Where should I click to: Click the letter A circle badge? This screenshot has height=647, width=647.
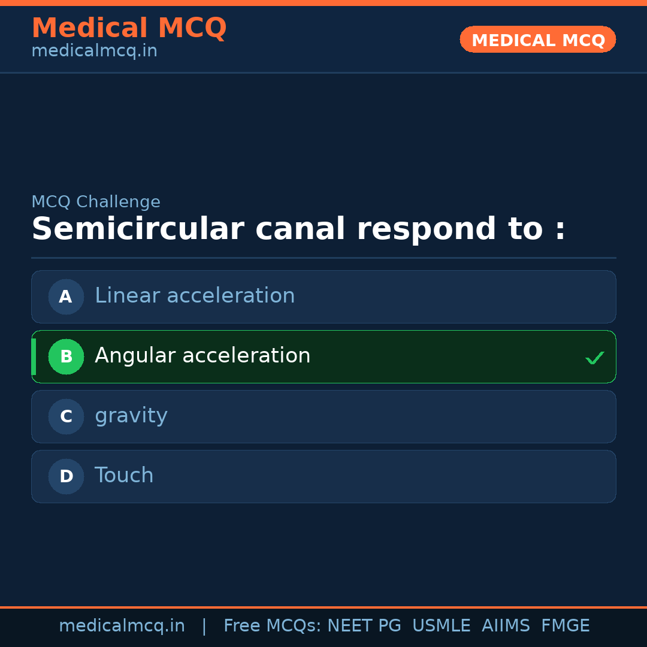click(x=66, y=297)
